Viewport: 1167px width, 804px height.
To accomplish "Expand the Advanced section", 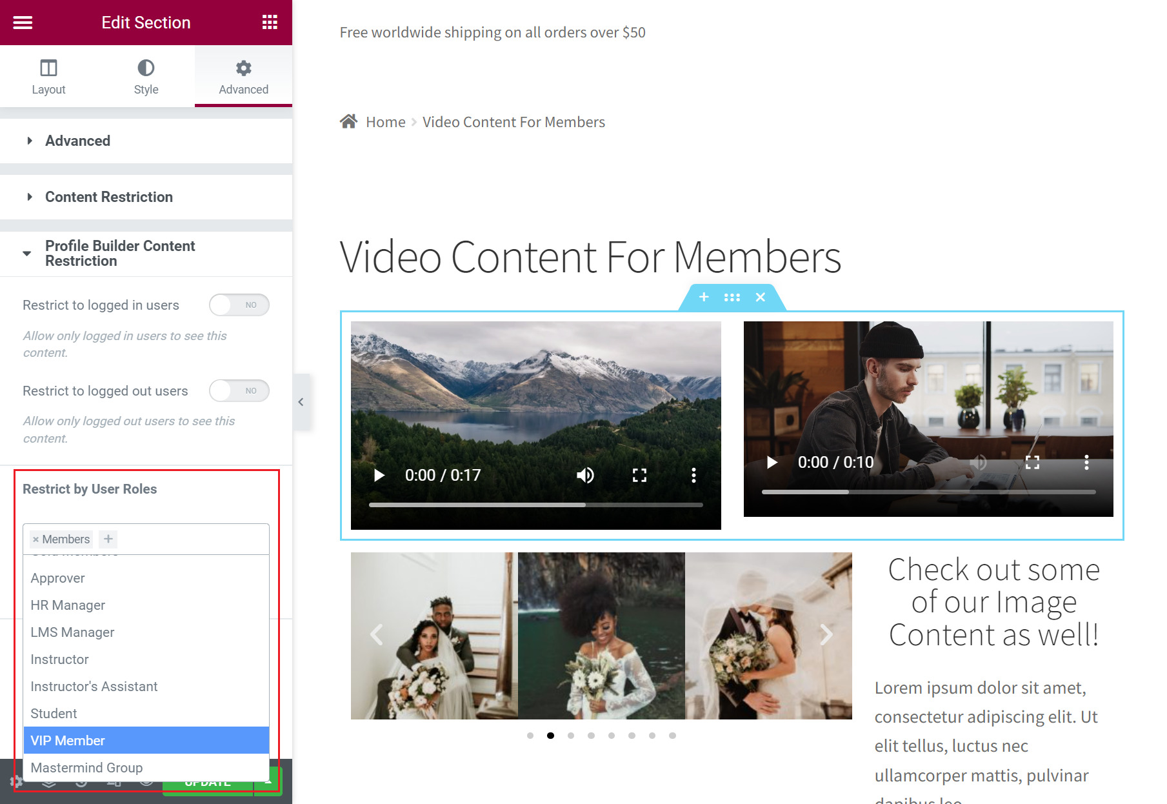I will coord(146,141).
